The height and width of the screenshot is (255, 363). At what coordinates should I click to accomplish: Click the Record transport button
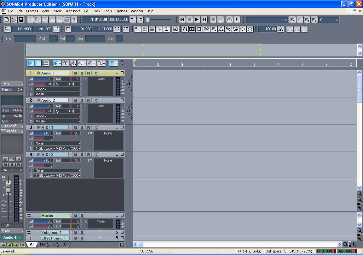[x=213, y=20]
